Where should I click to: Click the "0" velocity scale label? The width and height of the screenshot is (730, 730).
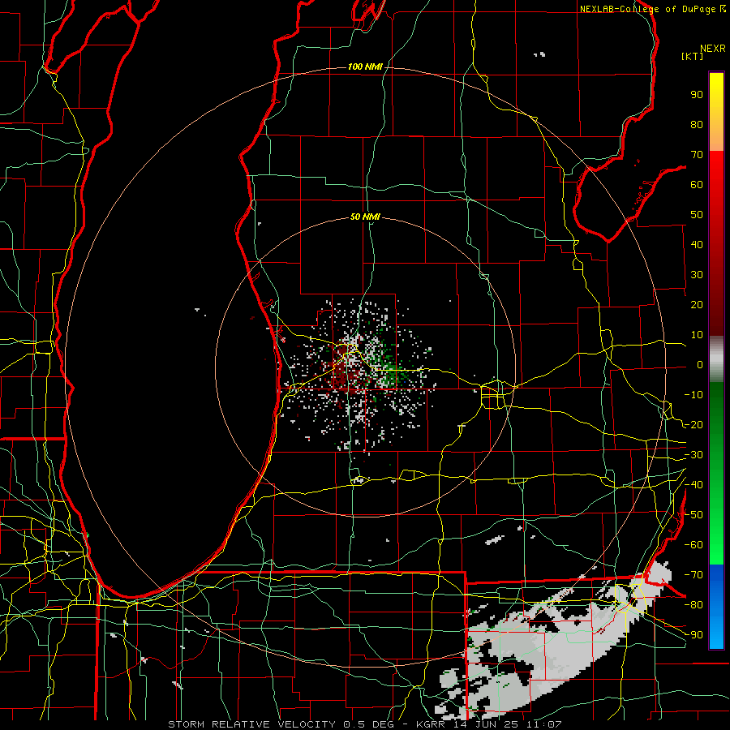point(700,365)
